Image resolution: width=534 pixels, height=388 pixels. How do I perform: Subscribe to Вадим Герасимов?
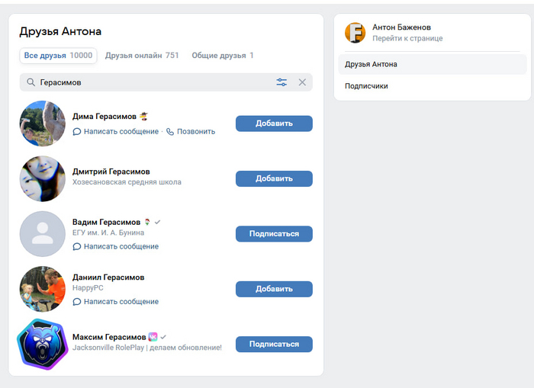tap(274, 233)
